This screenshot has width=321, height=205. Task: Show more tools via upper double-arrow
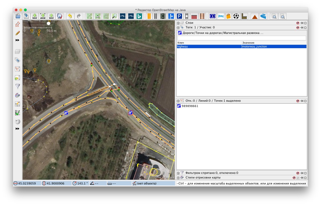pyautogui.click(x=18, y=40)
